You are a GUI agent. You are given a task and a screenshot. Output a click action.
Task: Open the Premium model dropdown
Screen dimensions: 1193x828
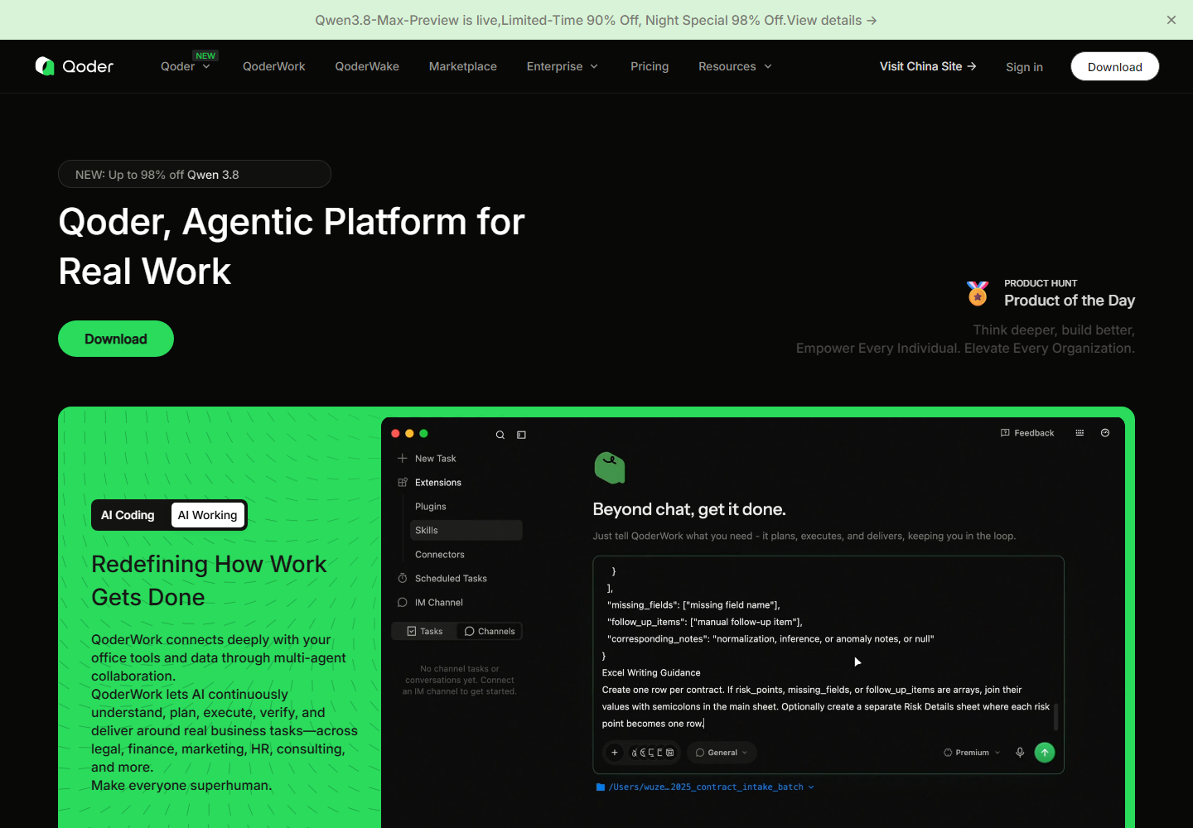972,753
